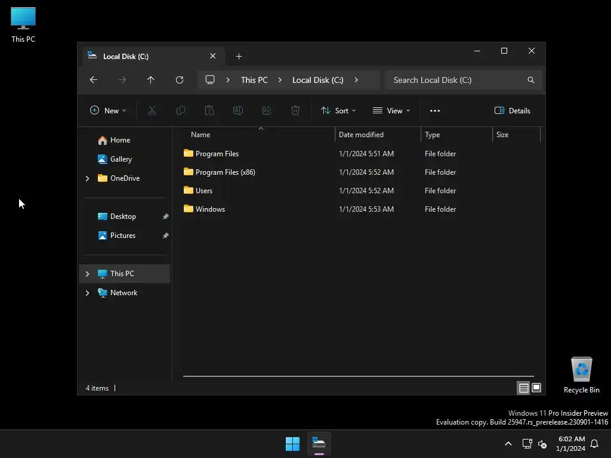
Task: Expand the Network tree node
Action: click(87, 293)
